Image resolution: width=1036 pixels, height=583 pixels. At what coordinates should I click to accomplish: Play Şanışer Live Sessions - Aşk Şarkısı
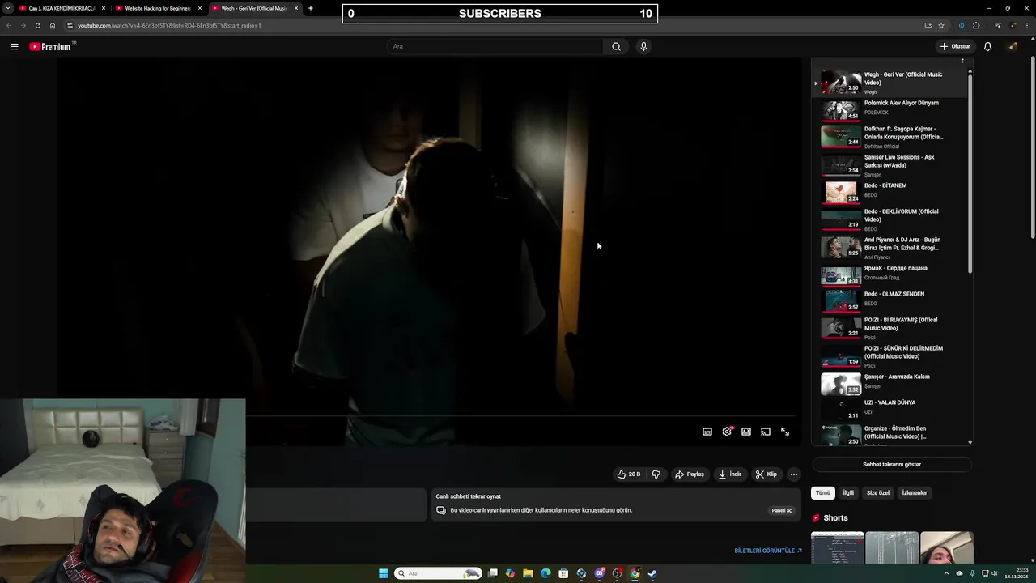[891, 164]
